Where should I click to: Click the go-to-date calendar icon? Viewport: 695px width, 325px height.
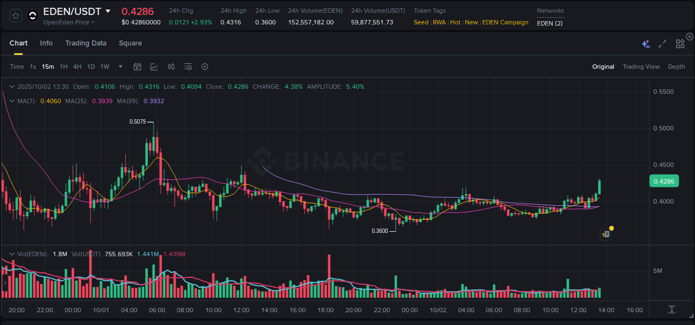(137, 67)
